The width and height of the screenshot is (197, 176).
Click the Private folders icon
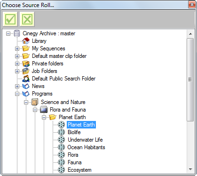click(26, 64)
